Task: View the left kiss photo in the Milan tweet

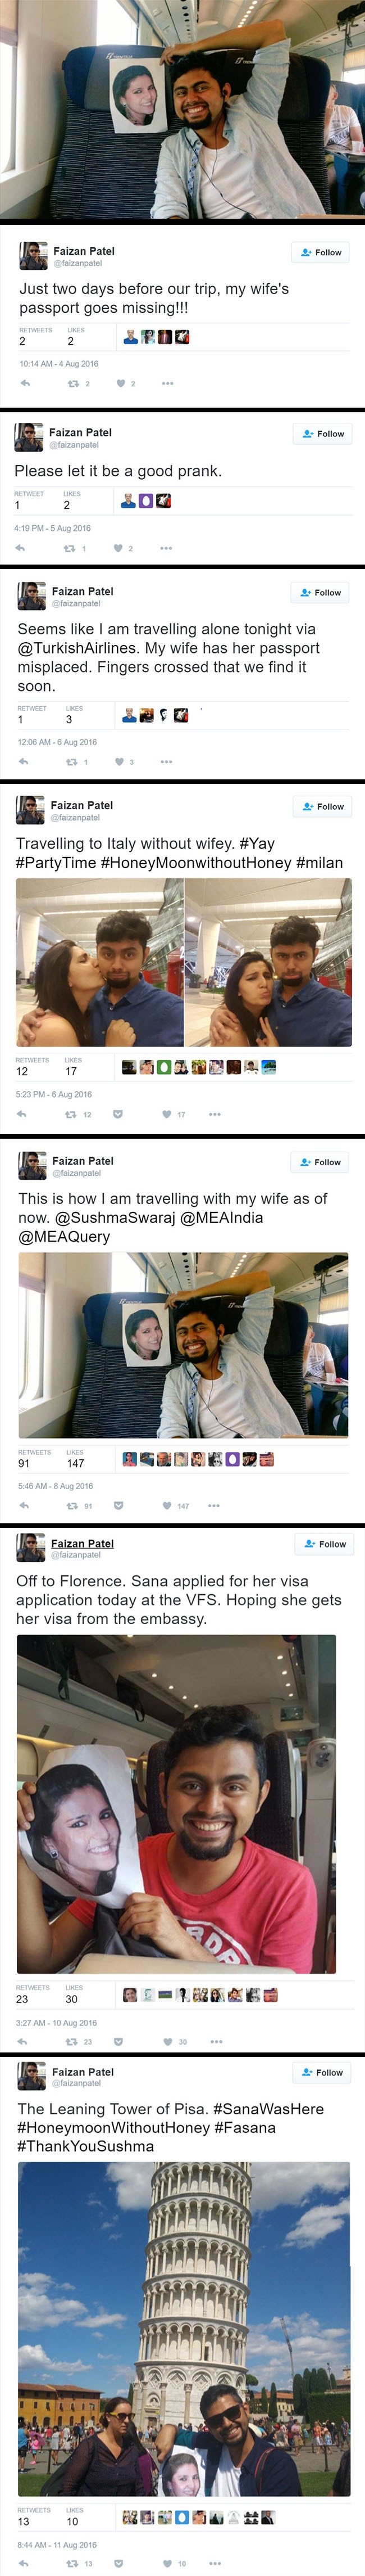Action: [x=100, y=962]
